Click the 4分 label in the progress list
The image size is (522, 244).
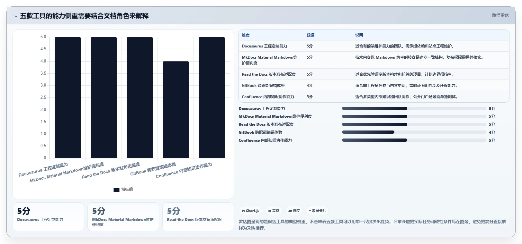(492, 132)
